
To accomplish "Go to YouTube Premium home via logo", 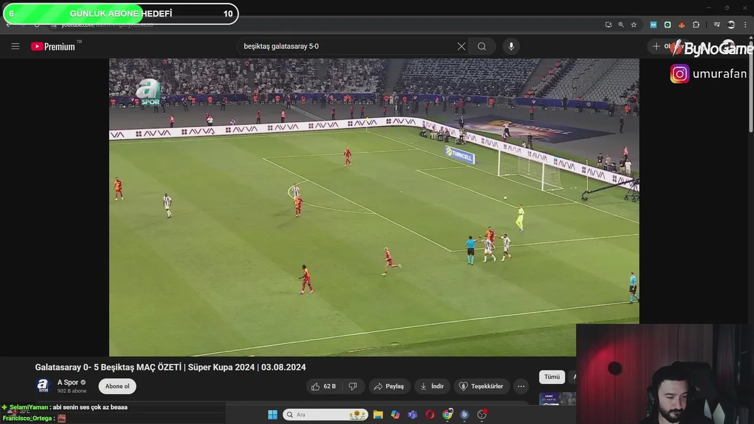I will [53, 47].
